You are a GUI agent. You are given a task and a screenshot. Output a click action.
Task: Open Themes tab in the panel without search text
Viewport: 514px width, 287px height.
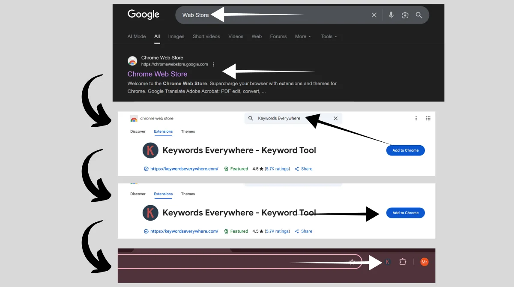pyautogui.click(x=188, y=194)
